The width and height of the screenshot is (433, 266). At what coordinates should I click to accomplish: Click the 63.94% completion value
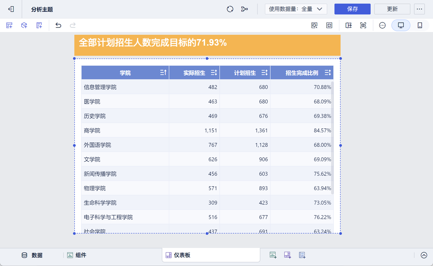(322, 188)
